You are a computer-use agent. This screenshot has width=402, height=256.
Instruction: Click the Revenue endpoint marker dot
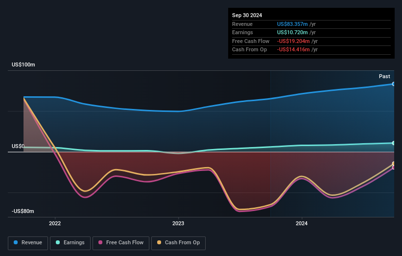click(394, 84)
